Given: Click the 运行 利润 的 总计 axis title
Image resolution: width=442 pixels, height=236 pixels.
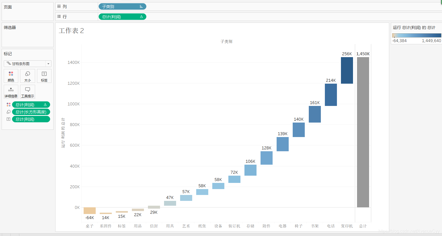Looking at the screenshot, I should click(63, 132).
